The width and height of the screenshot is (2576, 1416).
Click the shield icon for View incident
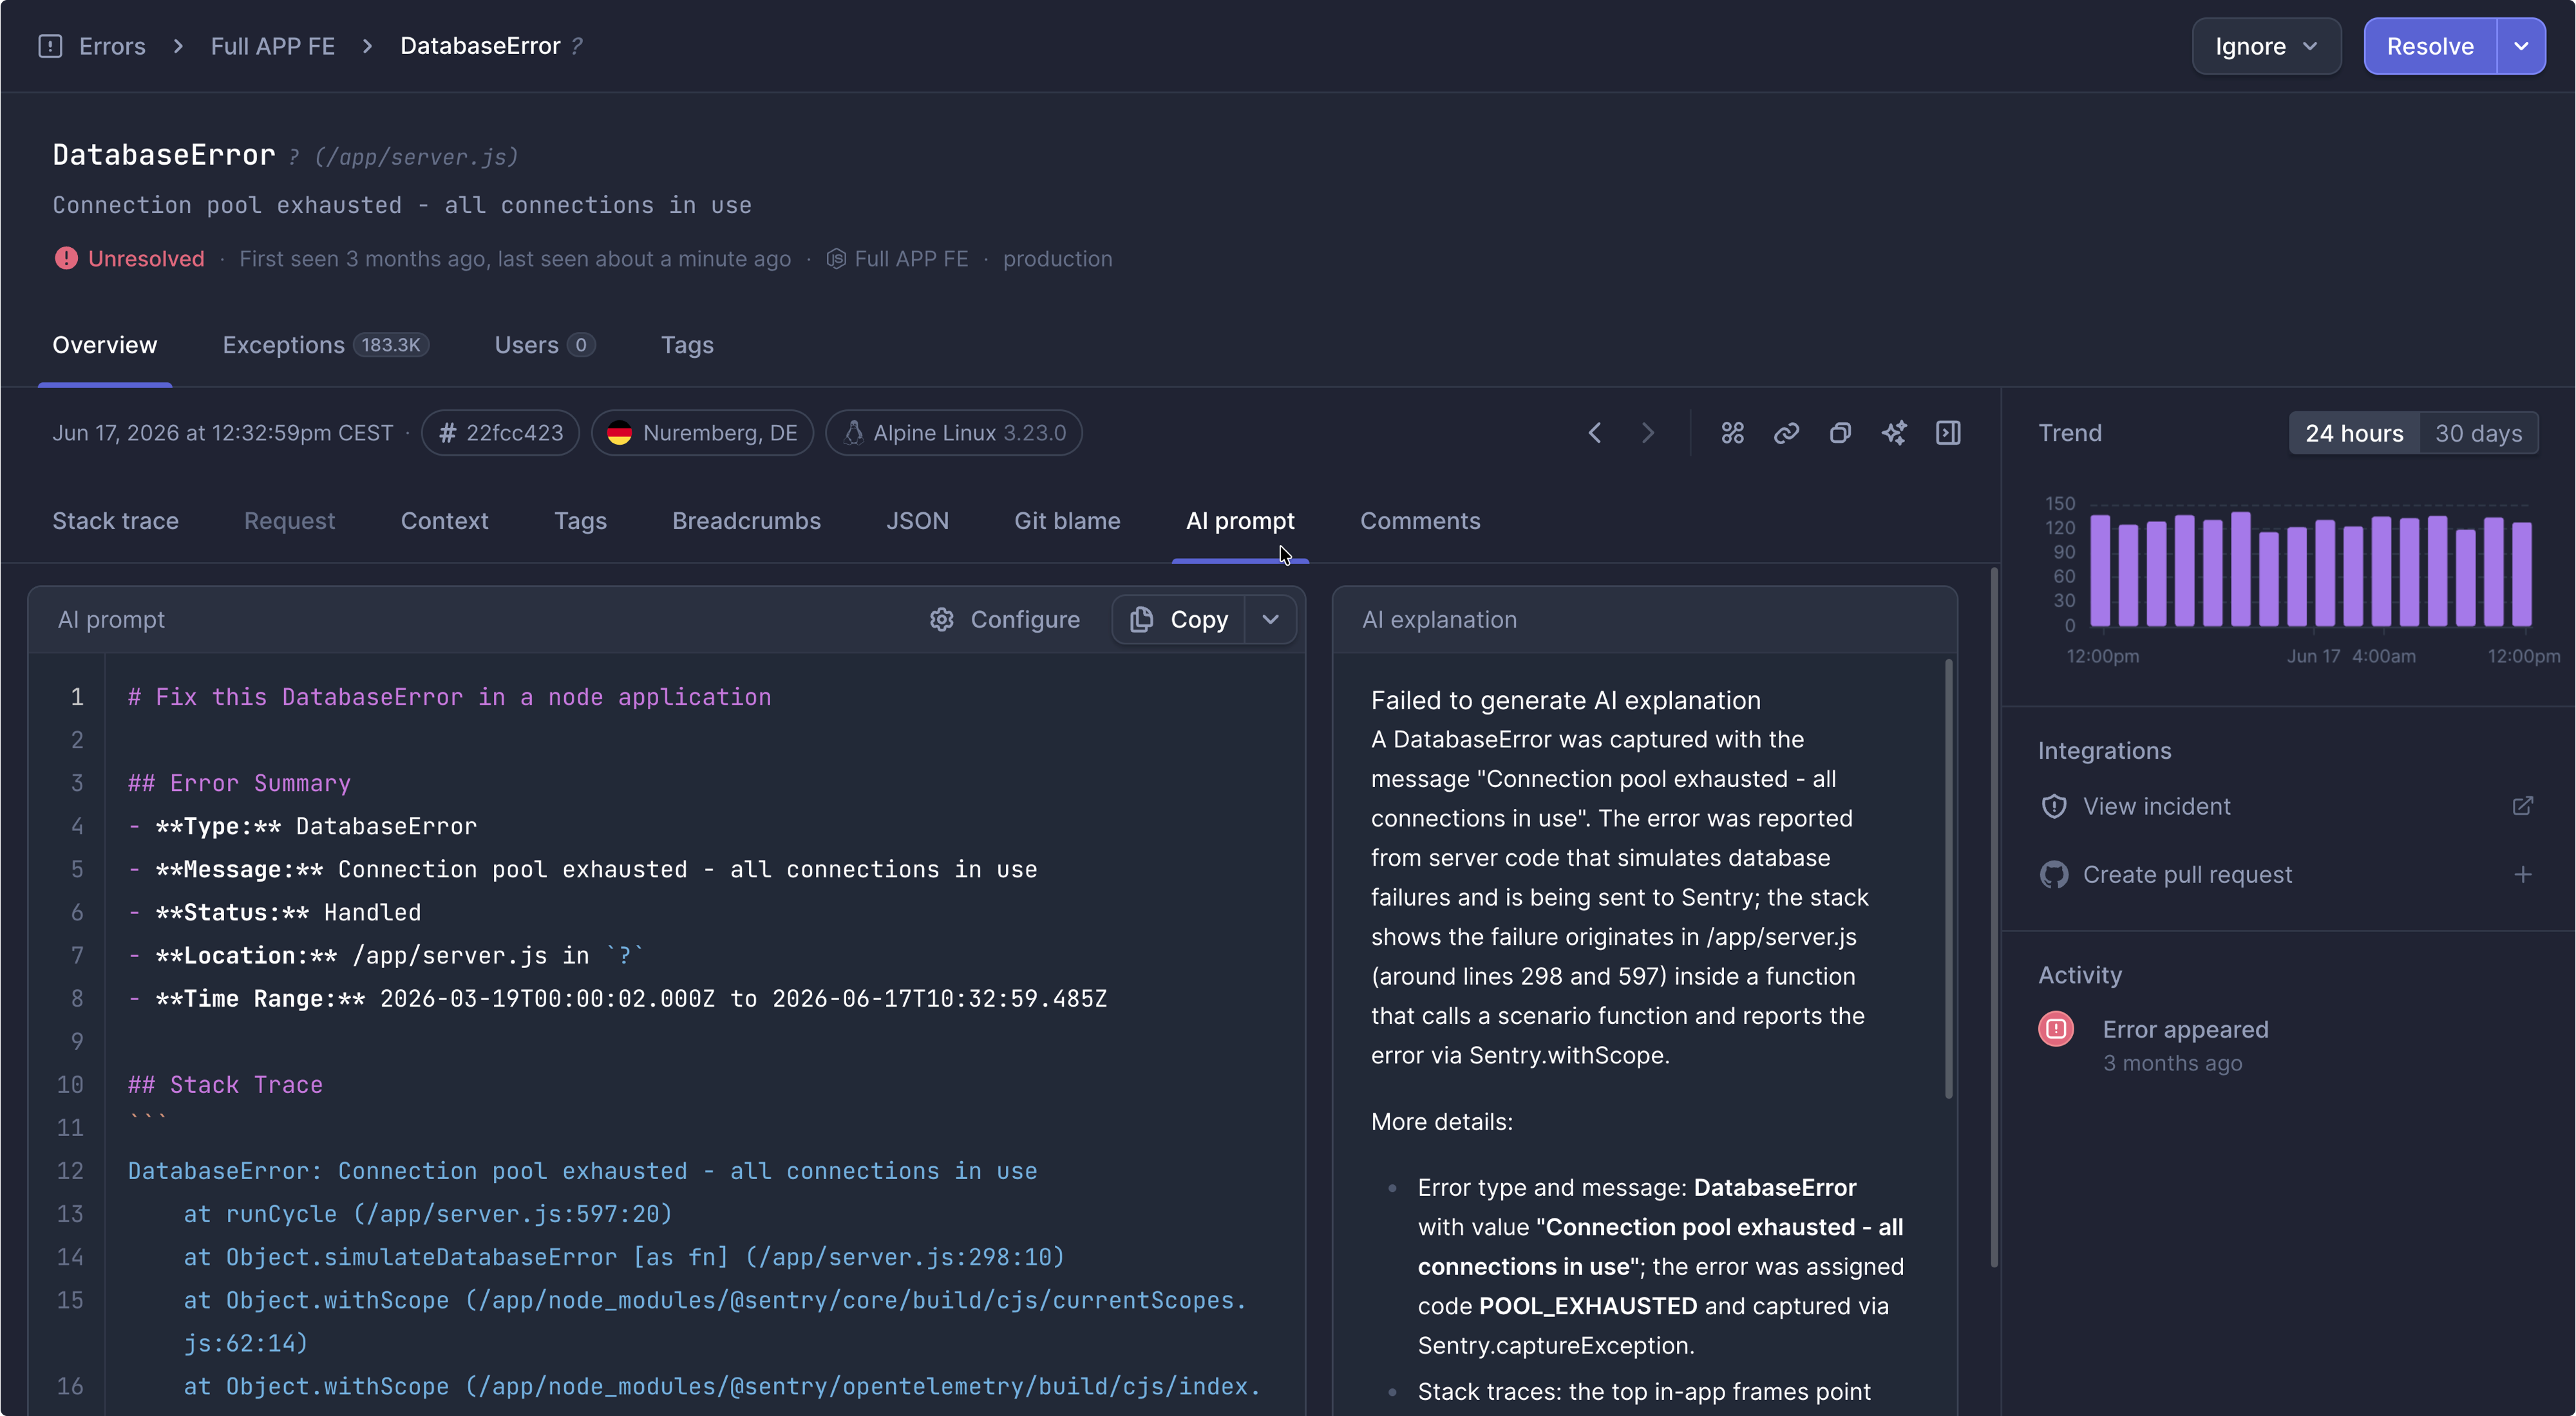tap(2054, 805)
